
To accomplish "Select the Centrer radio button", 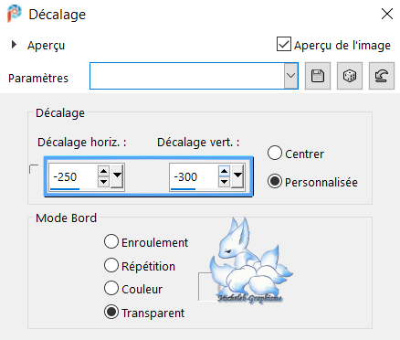I will [275, 153].
